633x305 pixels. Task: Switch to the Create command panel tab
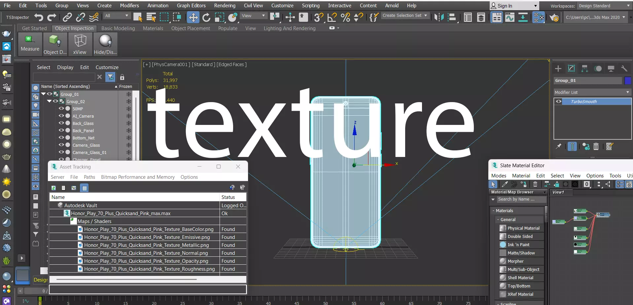[x=558, y=68]
